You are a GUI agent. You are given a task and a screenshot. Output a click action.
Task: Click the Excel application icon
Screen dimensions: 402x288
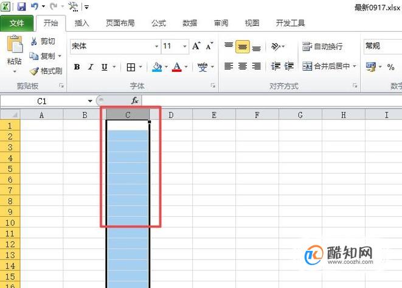(5, 7)
